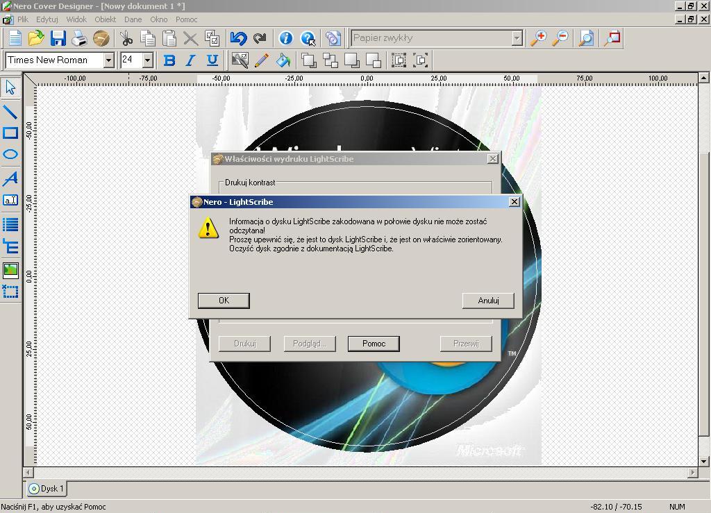Click the blue undo arrow

pos(238,38)
